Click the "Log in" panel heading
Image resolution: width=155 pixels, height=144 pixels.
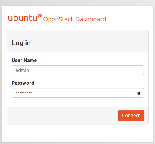[x=21, y=43]
